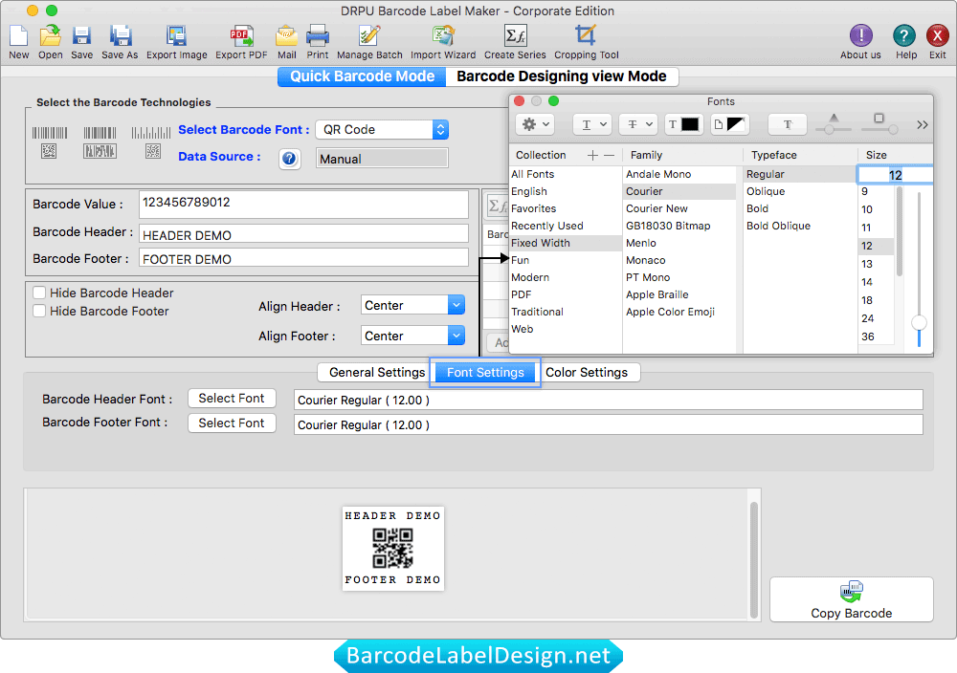Click the Barcode Footer input field

[303, 258]
